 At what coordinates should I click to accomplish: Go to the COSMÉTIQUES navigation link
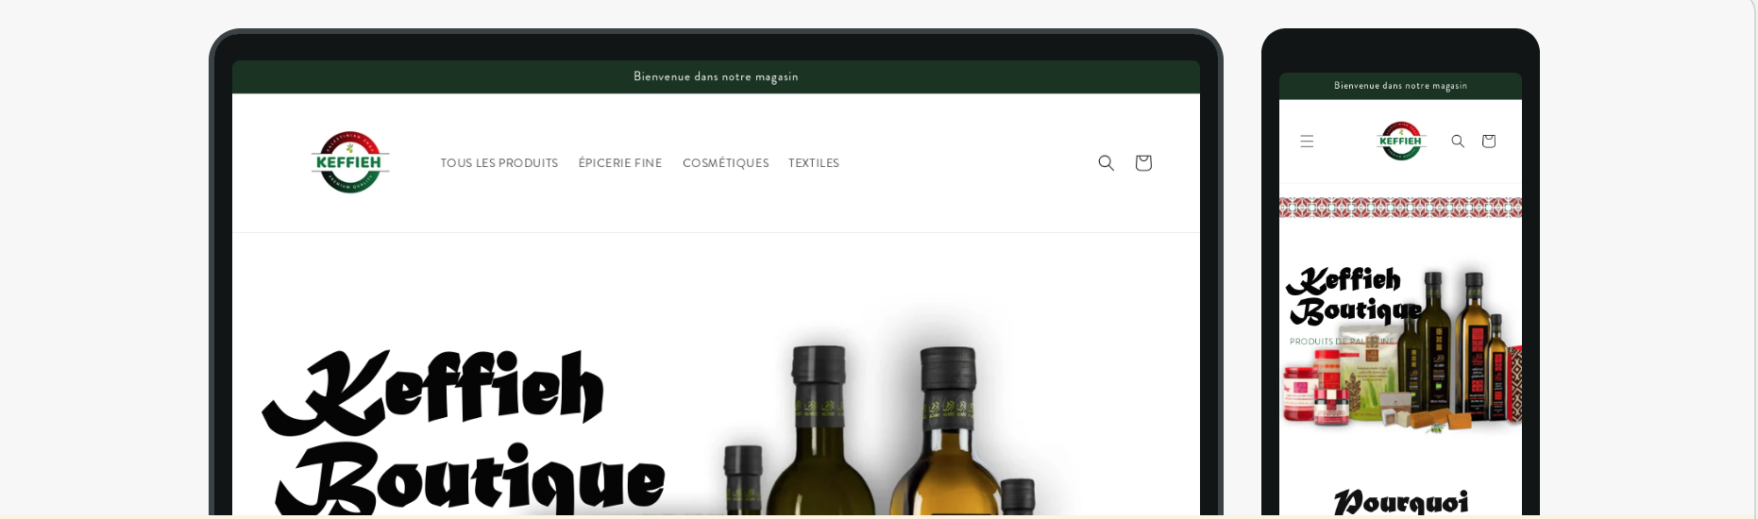725,163
